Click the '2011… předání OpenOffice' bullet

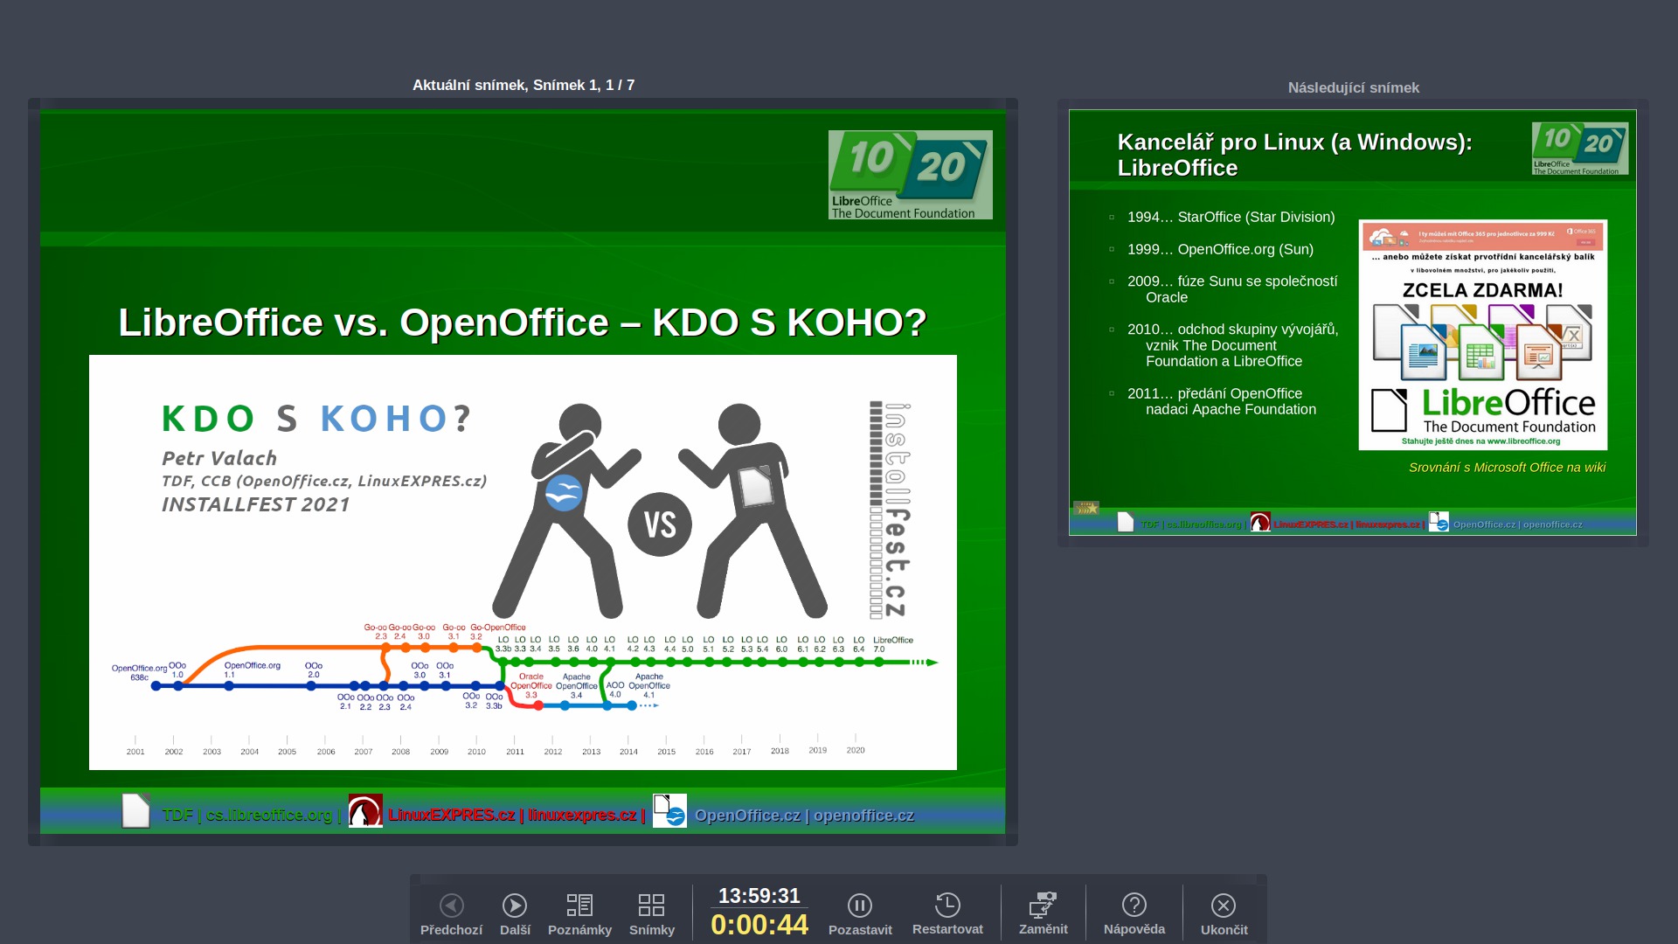point(1222,401)
